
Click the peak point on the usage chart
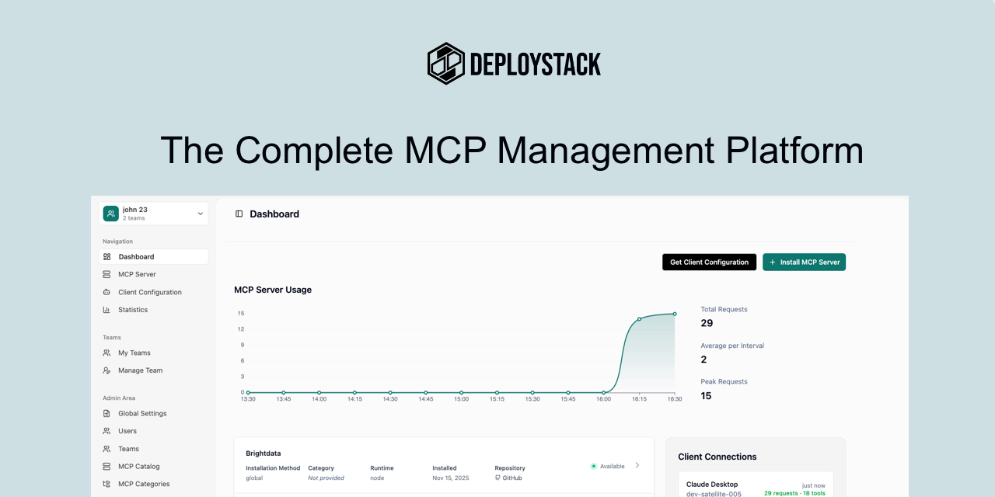674,314
